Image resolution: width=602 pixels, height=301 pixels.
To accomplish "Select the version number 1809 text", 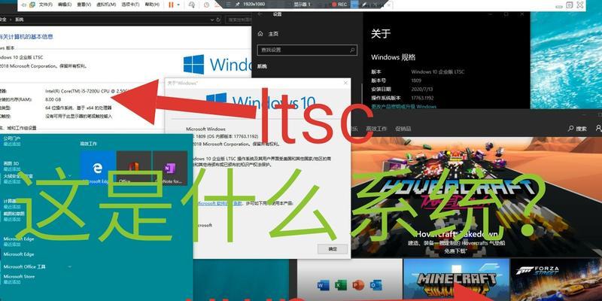I will tap(416, 81).
